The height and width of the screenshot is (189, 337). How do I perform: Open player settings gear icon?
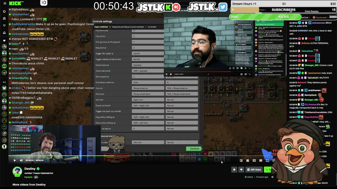pos(274,160)
